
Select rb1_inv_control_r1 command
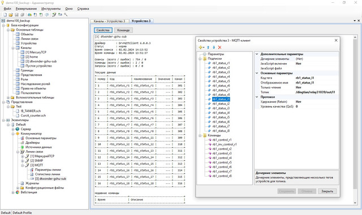click(x=225, y=144)
